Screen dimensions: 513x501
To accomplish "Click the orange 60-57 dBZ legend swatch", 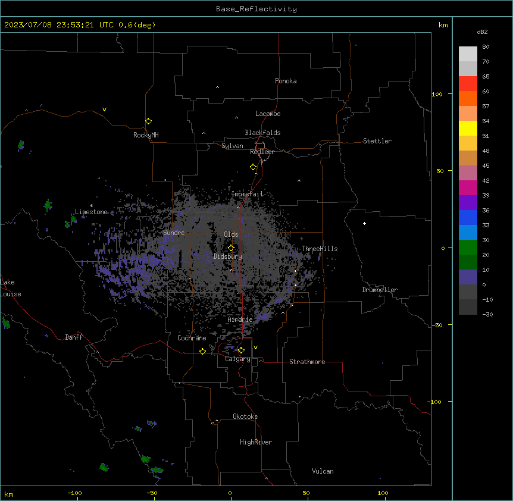I will [x=468, y=98].
